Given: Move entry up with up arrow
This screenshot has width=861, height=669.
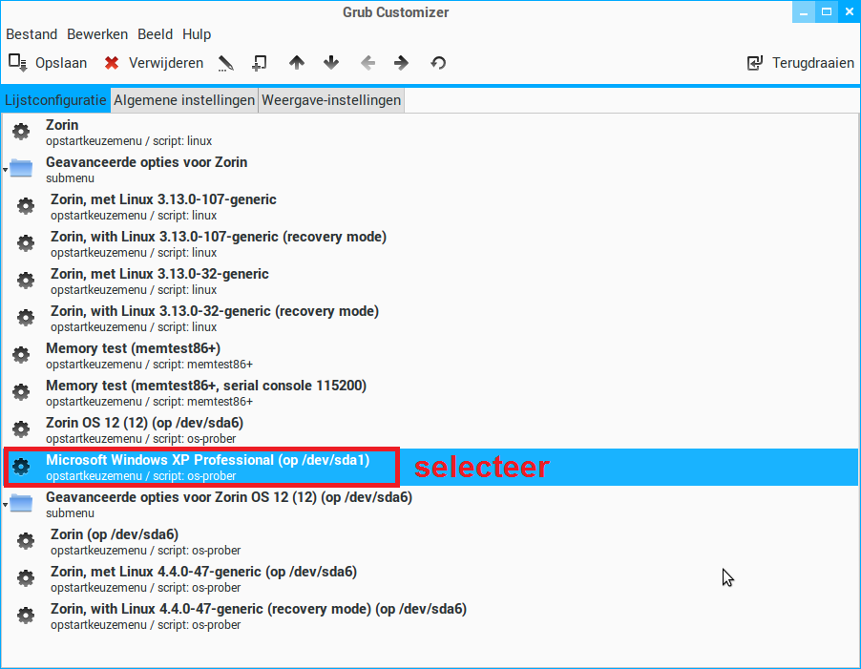Looking at the screenshot, I should (297, 63).
